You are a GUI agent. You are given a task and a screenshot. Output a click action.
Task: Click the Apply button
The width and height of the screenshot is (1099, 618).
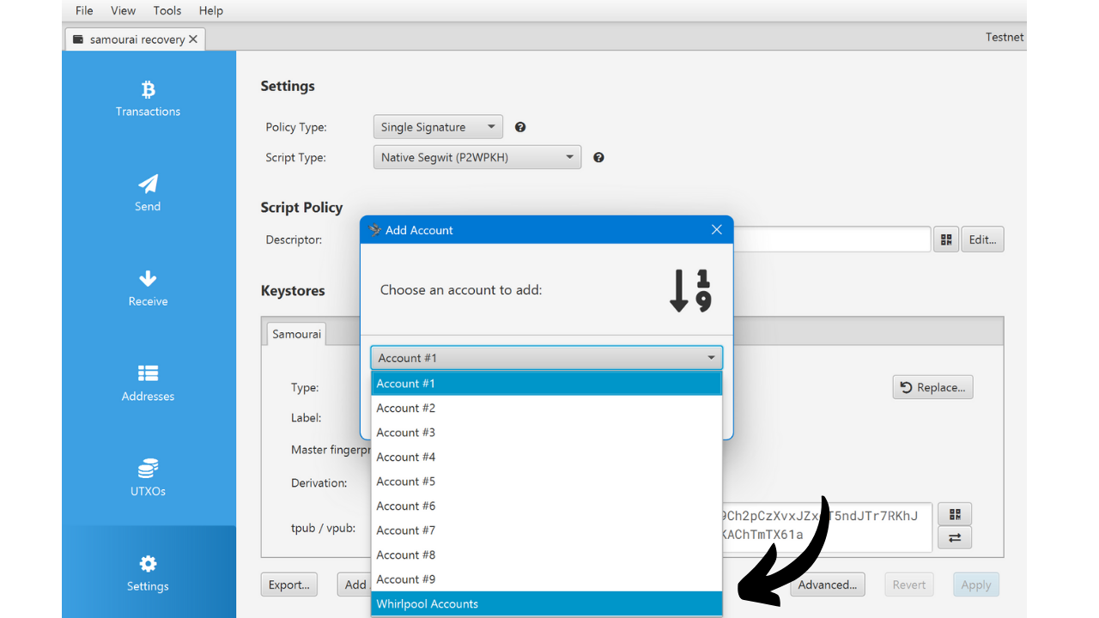click(x=976, y=585)
